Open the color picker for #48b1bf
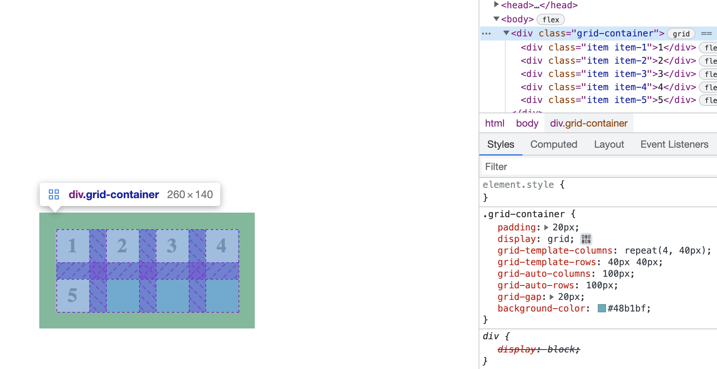The width and height of the screenshot is (717, 369). 602,308
